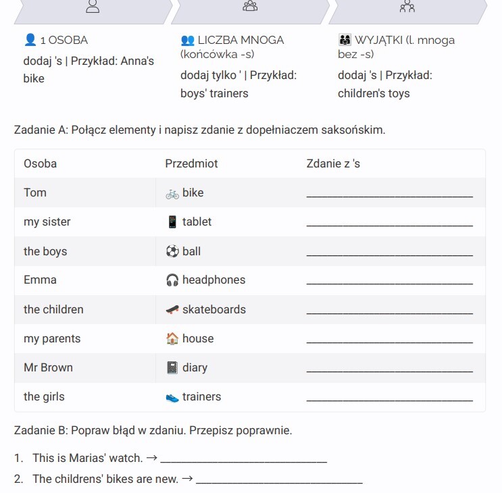Click the Zdanie z 's column header
Image resolution: width=502 pixels, height=493 pixels.
click(x=333, y=163)
